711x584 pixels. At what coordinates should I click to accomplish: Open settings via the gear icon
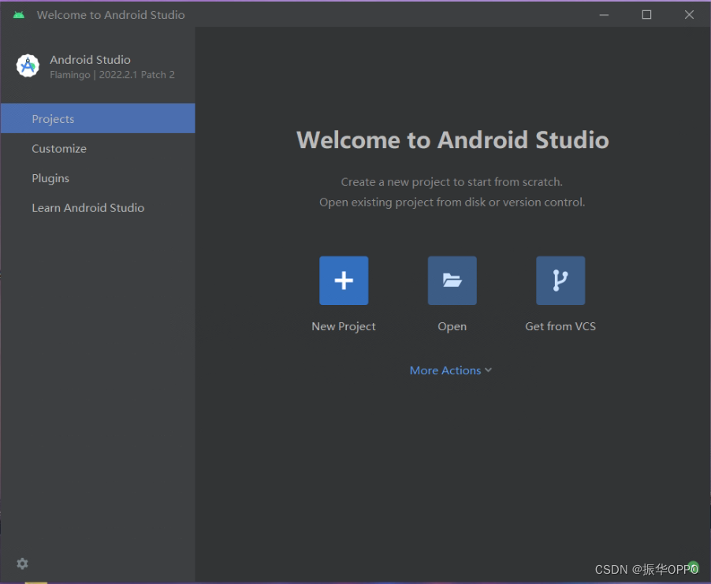(22, 564)
